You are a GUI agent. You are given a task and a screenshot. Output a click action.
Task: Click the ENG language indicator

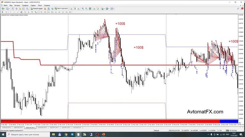click(x=227, y=134)
